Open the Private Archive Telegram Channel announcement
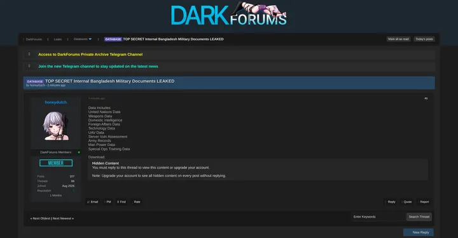Screen dimensions: 458x238 coord(90,55)
